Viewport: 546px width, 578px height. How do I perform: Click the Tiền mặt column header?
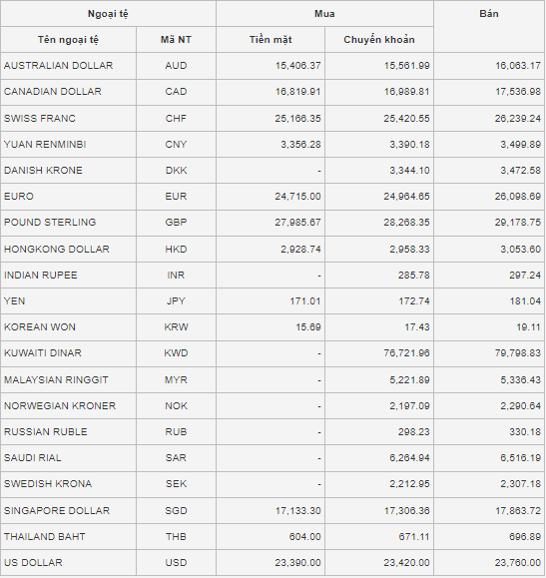pyautogui.click(x=271, y=40)
